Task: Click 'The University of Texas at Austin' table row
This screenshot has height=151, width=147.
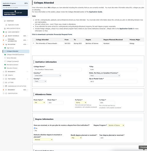Action: (88, 43)
